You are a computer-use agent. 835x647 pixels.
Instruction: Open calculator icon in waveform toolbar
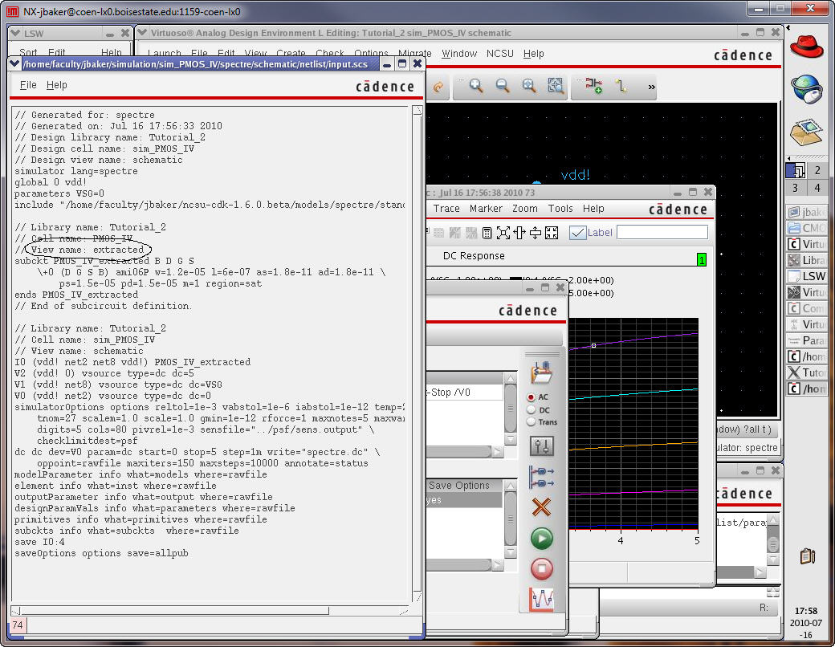[x=487, y=233]
